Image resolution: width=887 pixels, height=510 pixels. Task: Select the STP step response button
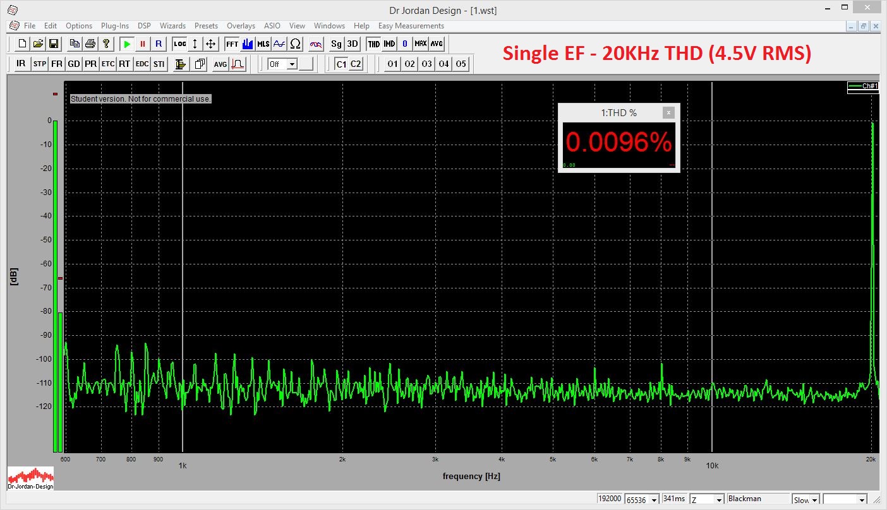40,64
